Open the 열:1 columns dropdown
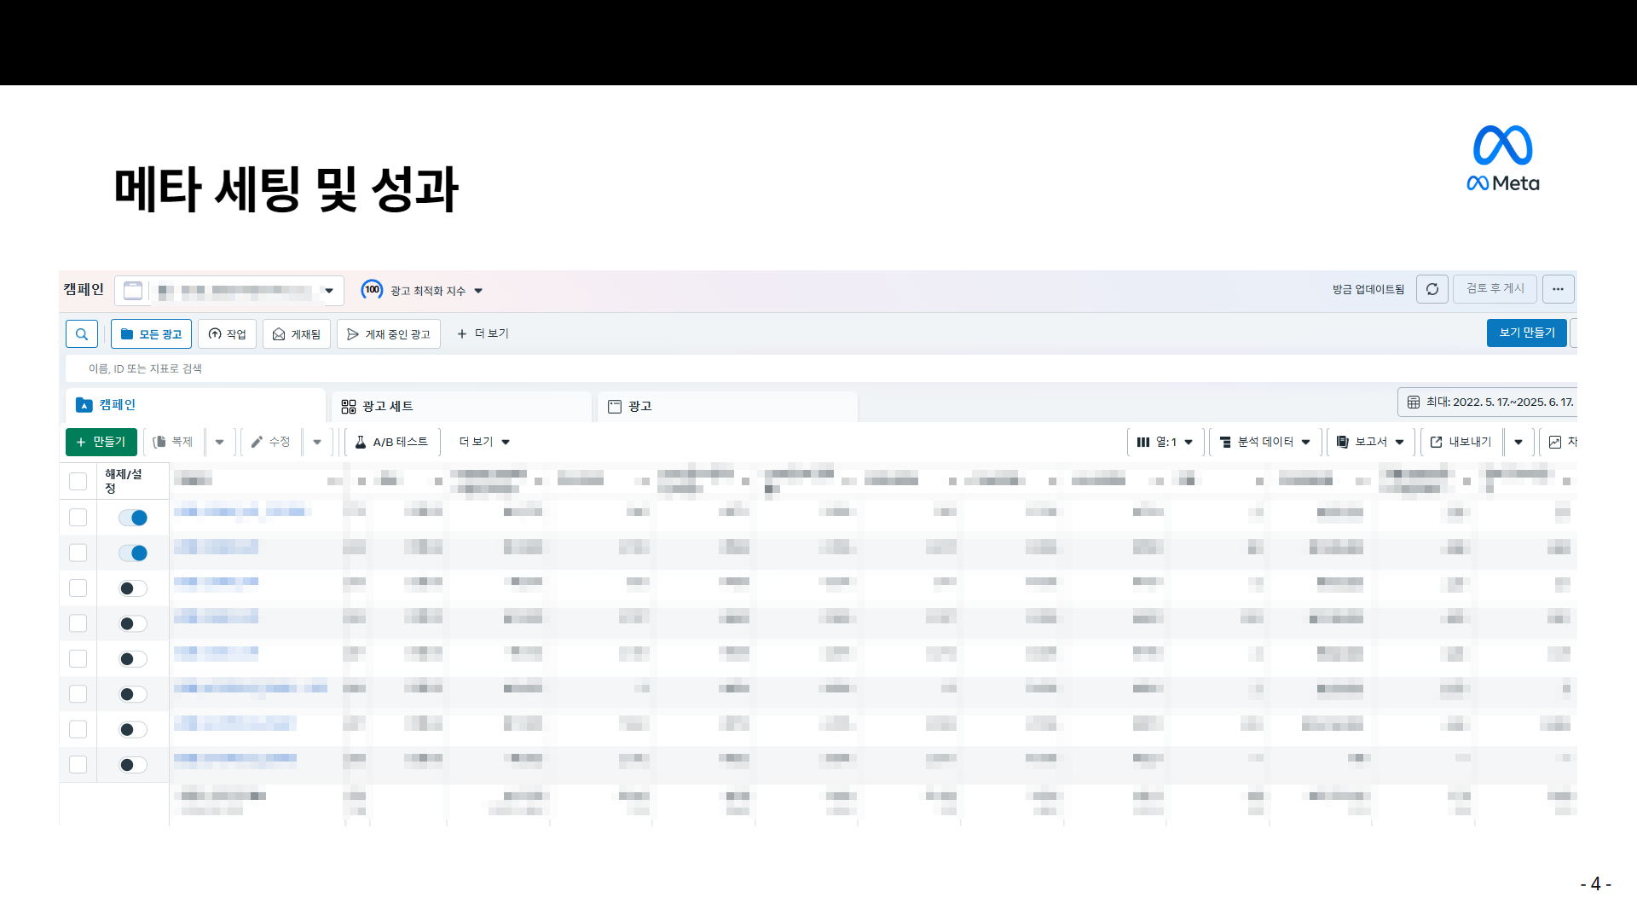This screenshot has height=921, width=1637. 1166,442
